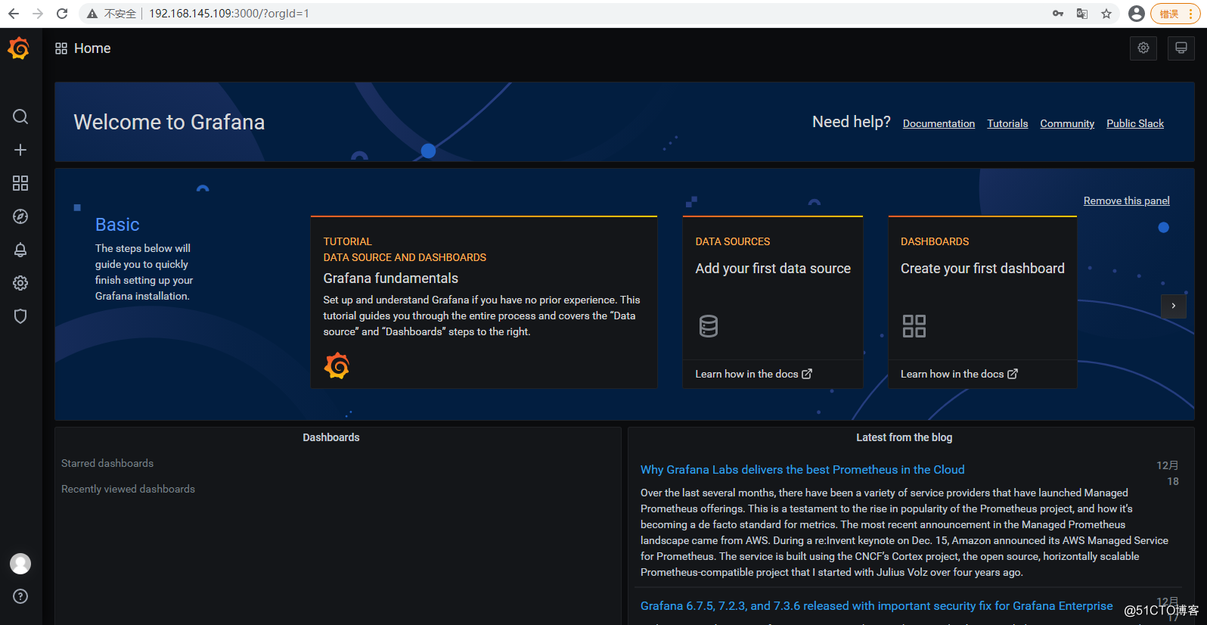The height and width of the screenshot is (625, 1207).
Task: Go back with browser back arrow
Action: click(14, 14)
